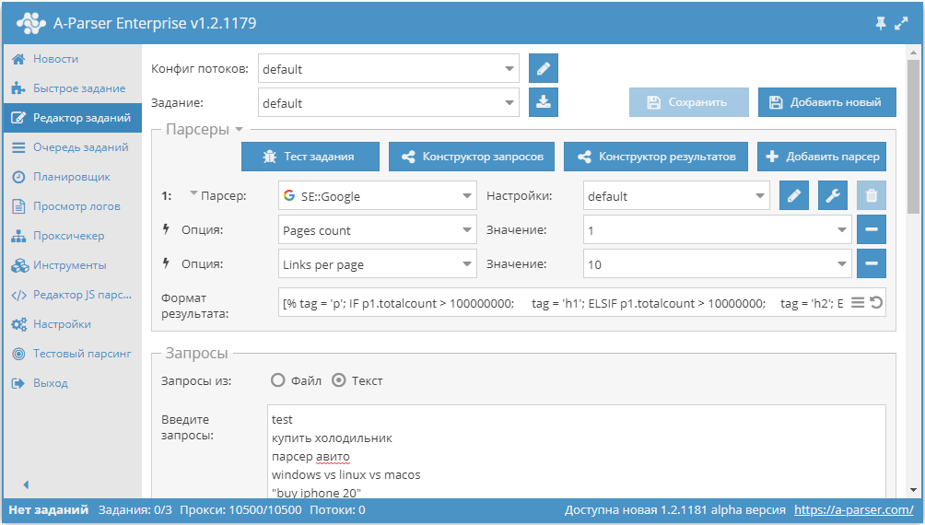Click Потоки: 0 status entry
Screen dimensions: 925x525
337,509
